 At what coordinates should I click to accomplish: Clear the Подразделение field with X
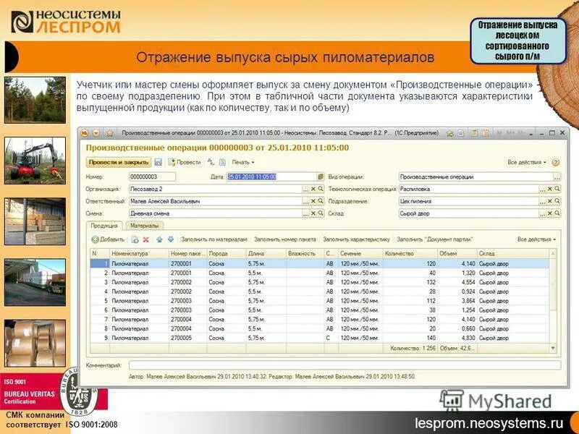(x=549, y=201)
